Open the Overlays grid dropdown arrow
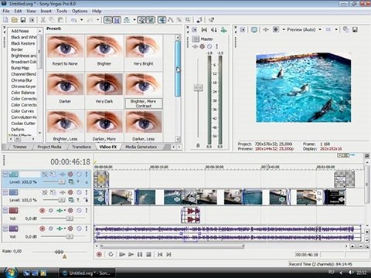371x278 pixels. [x=336, y=30]
